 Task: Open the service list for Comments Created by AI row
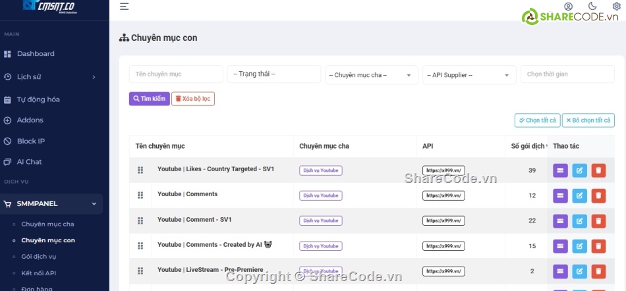(560, 246)
